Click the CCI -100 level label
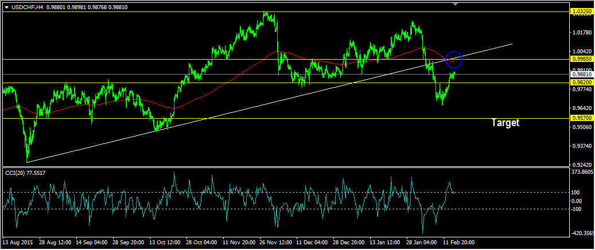 pos(578,209)
